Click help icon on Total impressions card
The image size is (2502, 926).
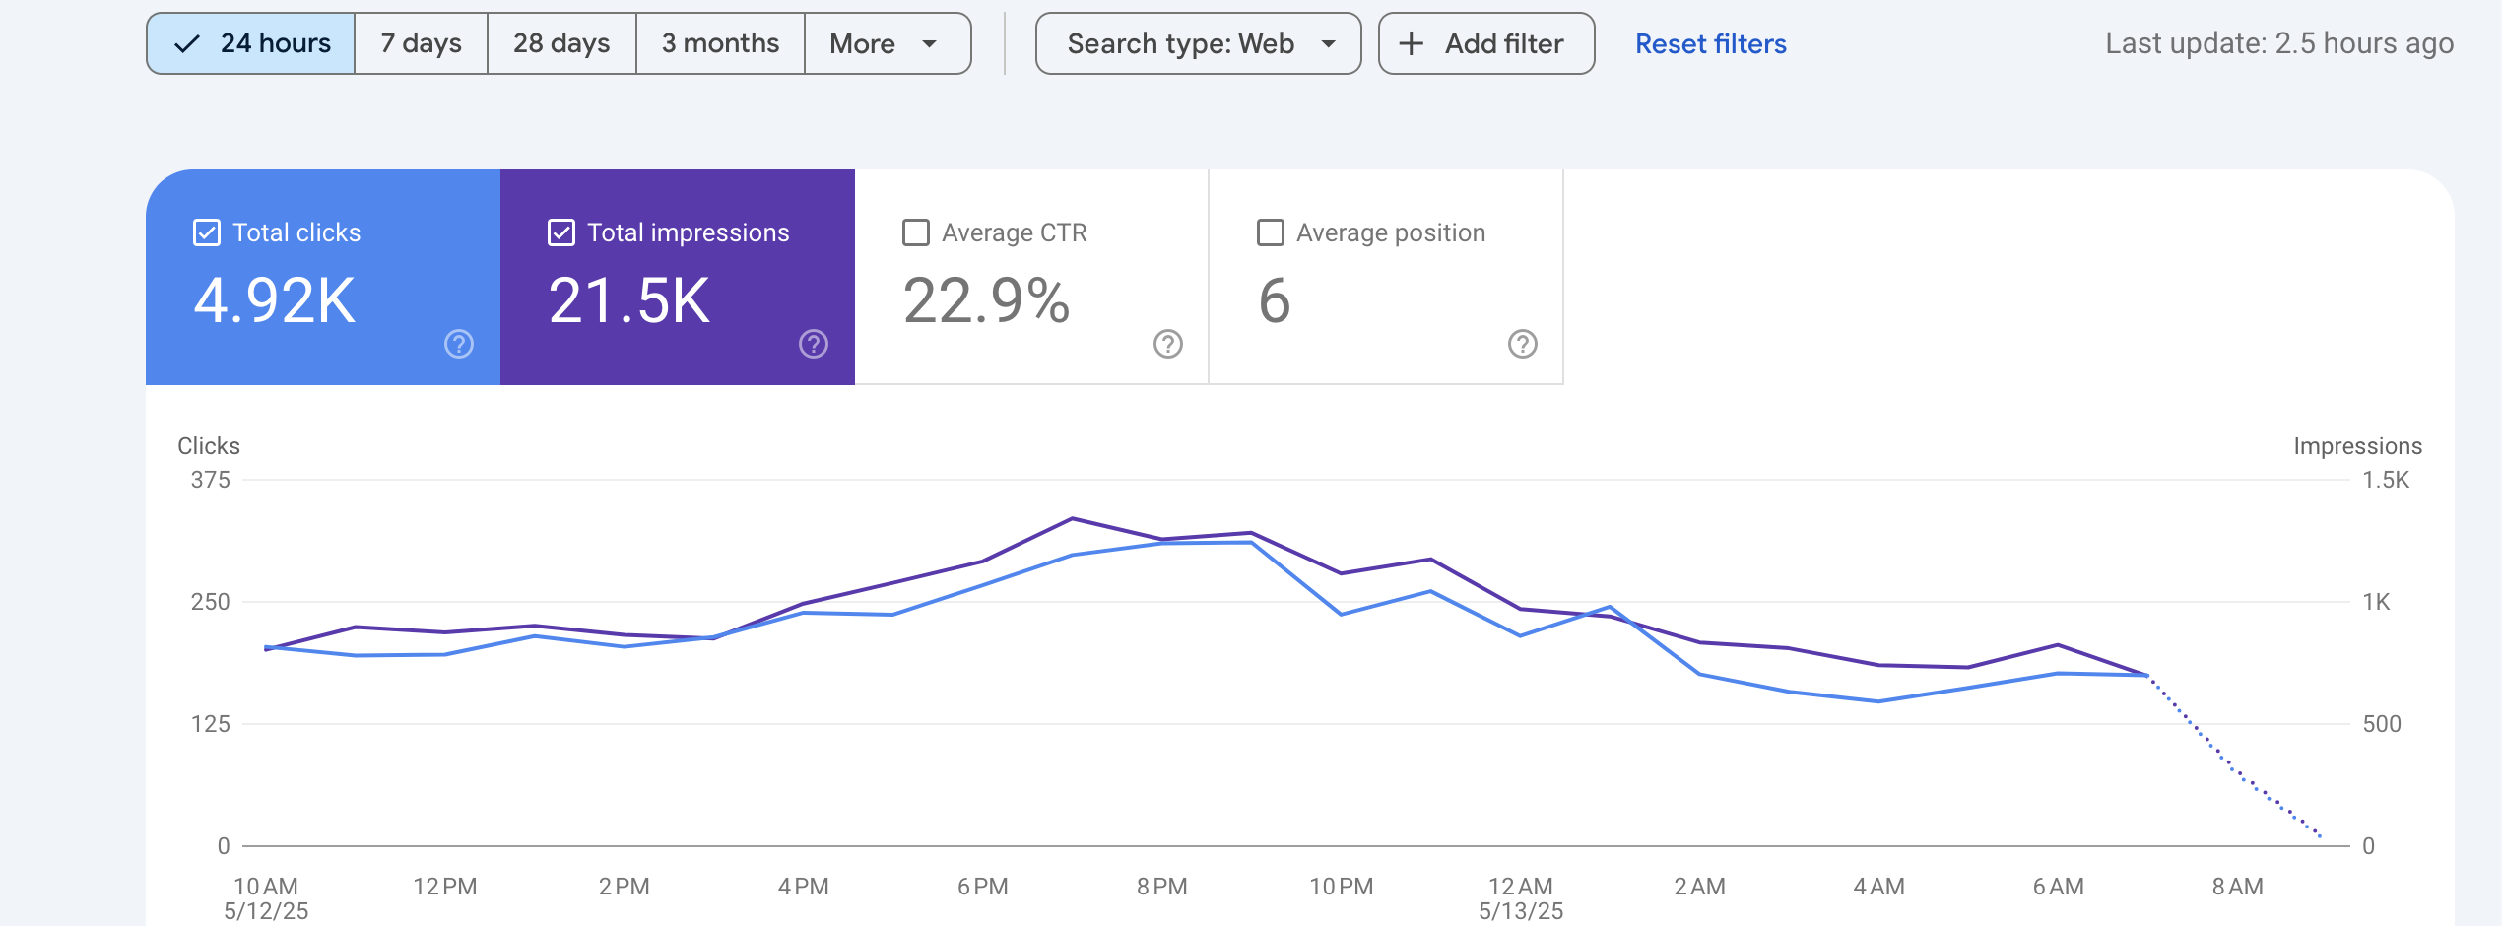tap(814, 344)
